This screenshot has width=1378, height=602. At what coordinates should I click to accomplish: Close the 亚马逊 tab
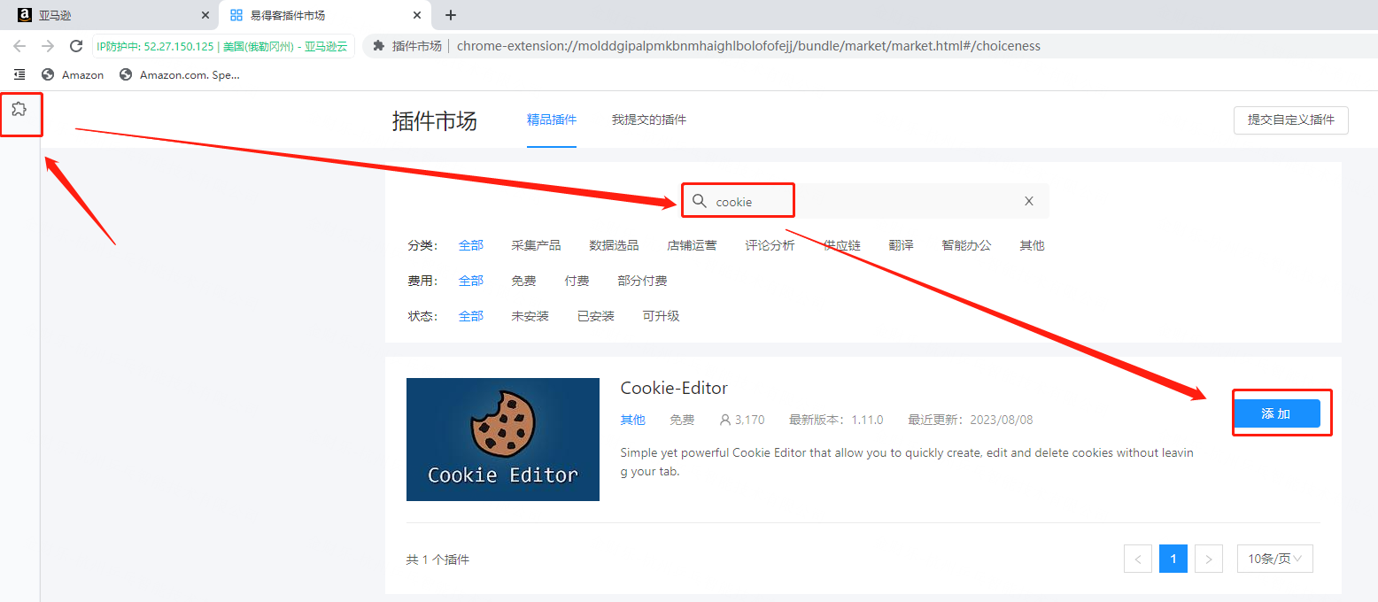coord(205,15)
